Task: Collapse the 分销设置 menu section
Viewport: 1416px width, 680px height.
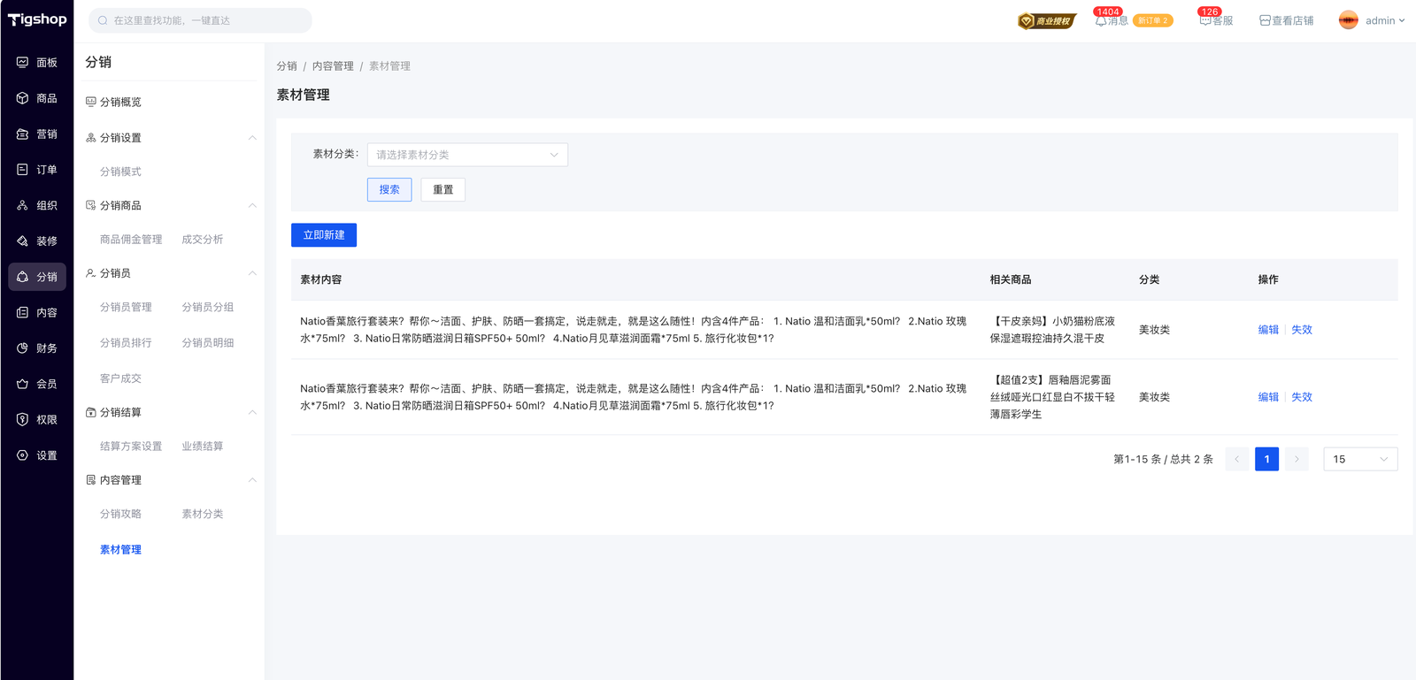Action: [x=252, y=138]
